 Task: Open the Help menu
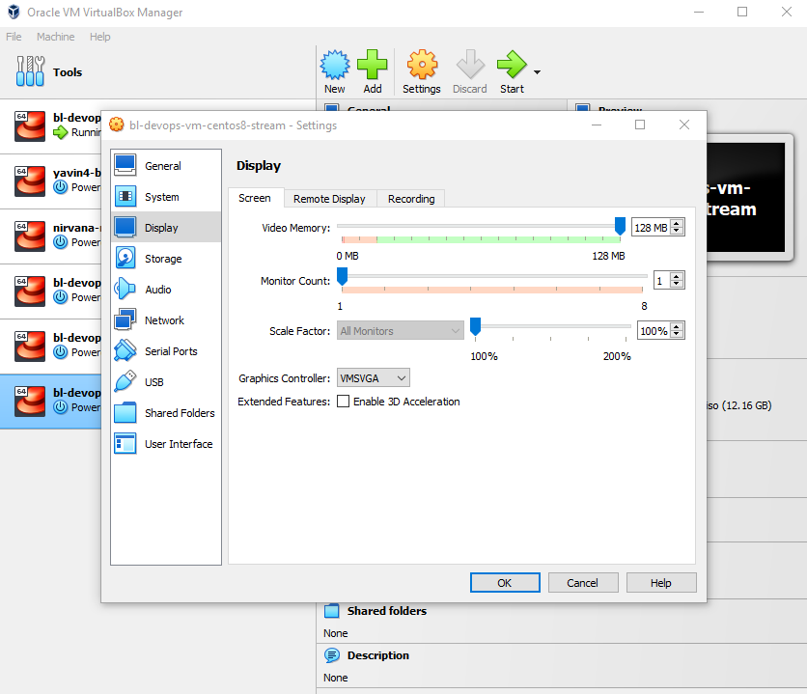[x=99, y=37]
